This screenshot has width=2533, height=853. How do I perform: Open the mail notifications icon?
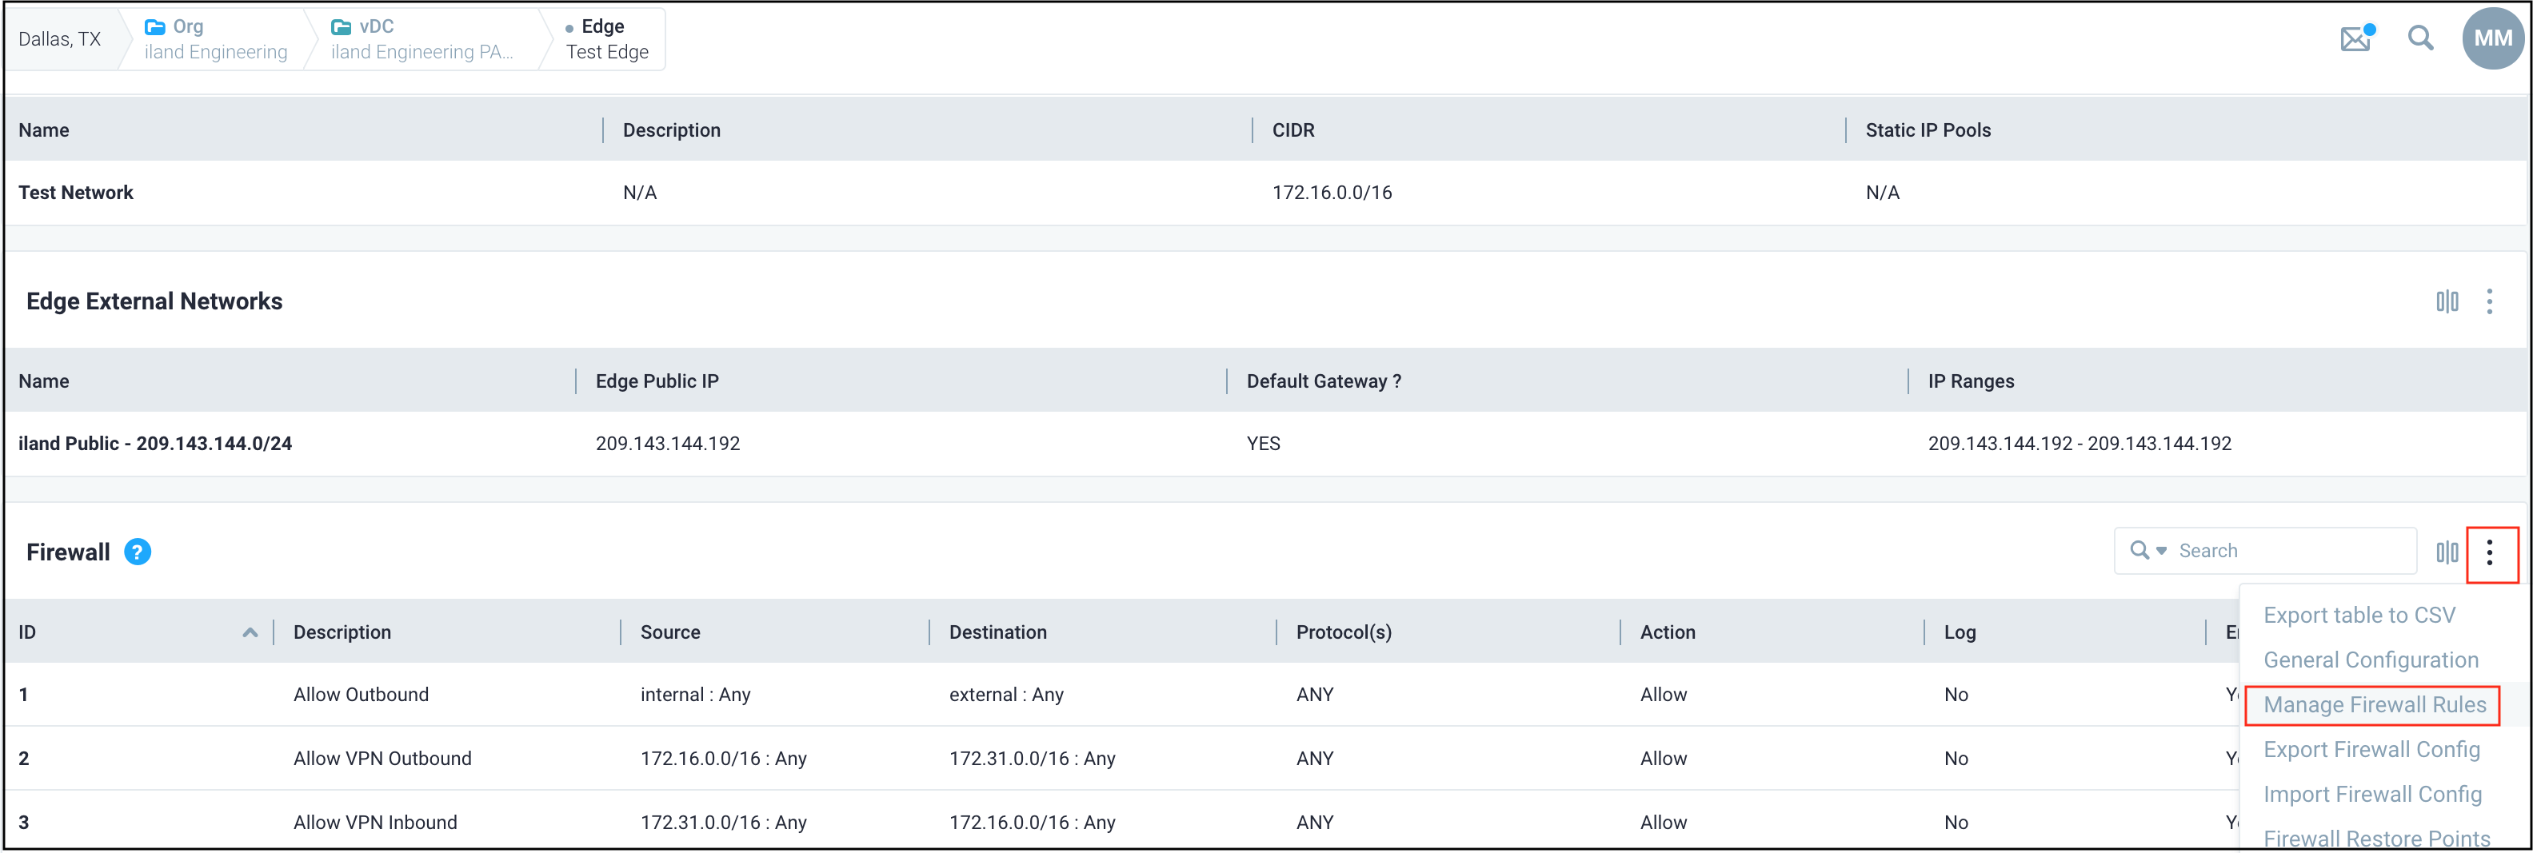point(2355,39)
